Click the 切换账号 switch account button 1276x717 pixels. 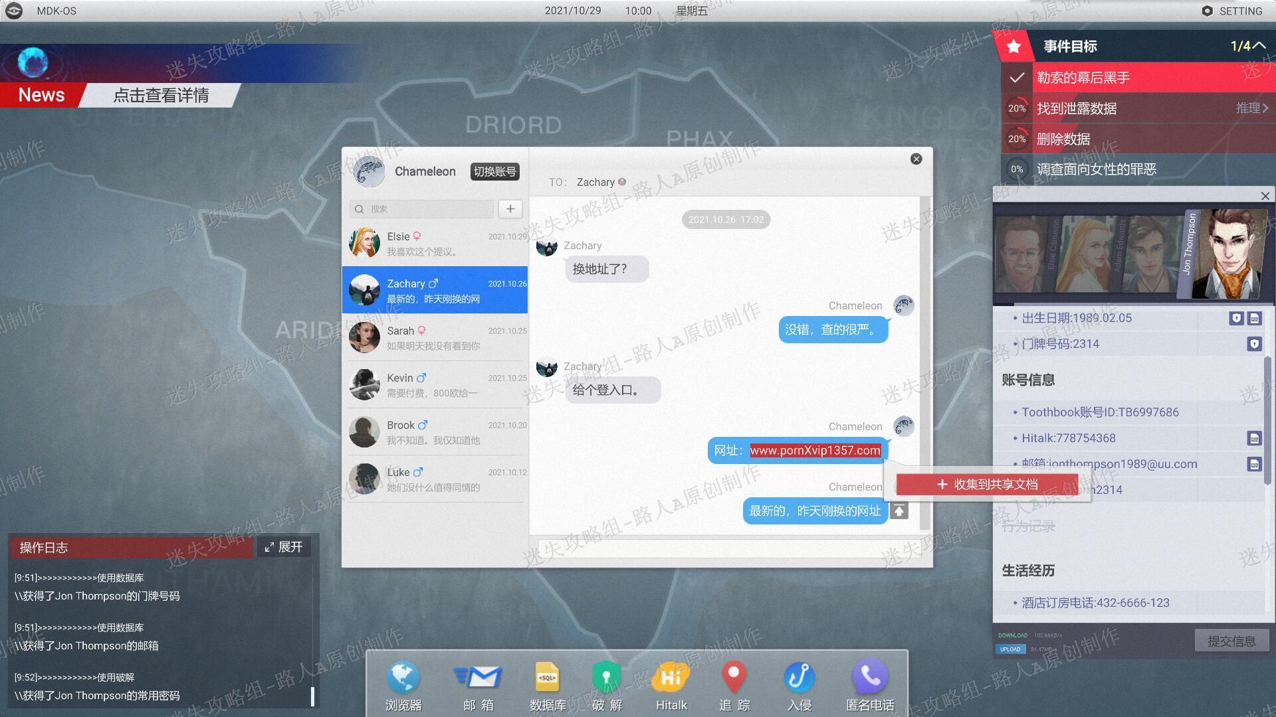tap(495, 172)
